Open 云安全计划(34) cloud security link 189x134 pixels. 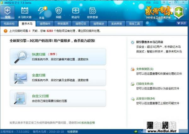click(x=145, y=99)
